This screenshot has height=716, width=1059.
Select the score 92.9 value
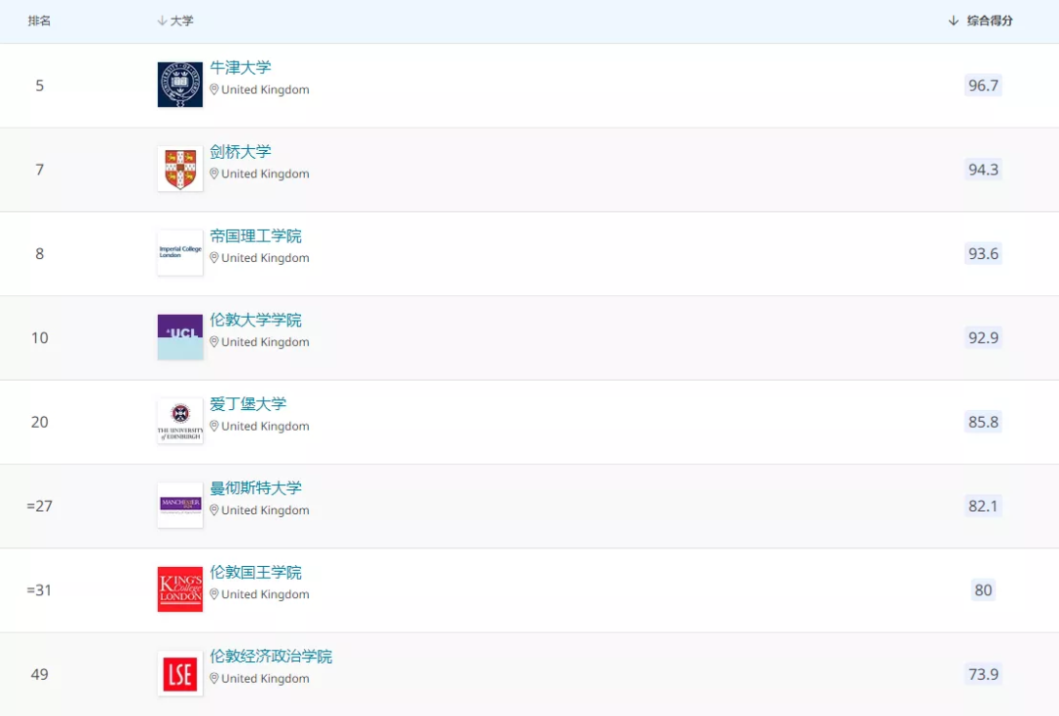point(983,337)
